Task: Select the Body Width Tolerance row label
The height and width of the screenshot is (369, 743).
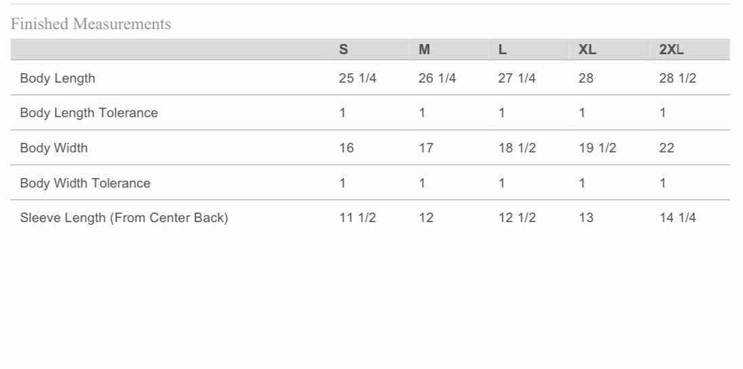Action: coord(85,183)
